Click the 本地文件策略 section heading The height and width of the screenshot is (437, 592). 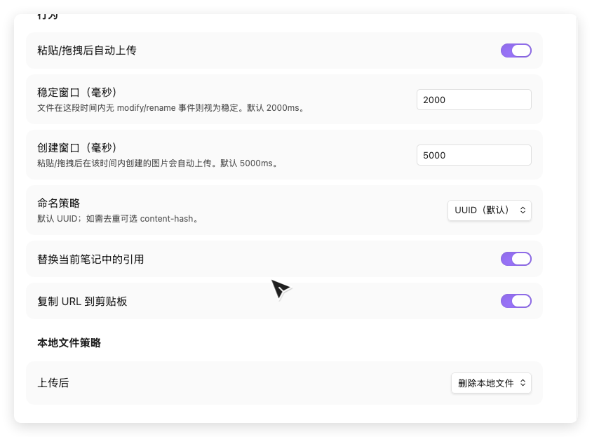[x=69, y=343]
